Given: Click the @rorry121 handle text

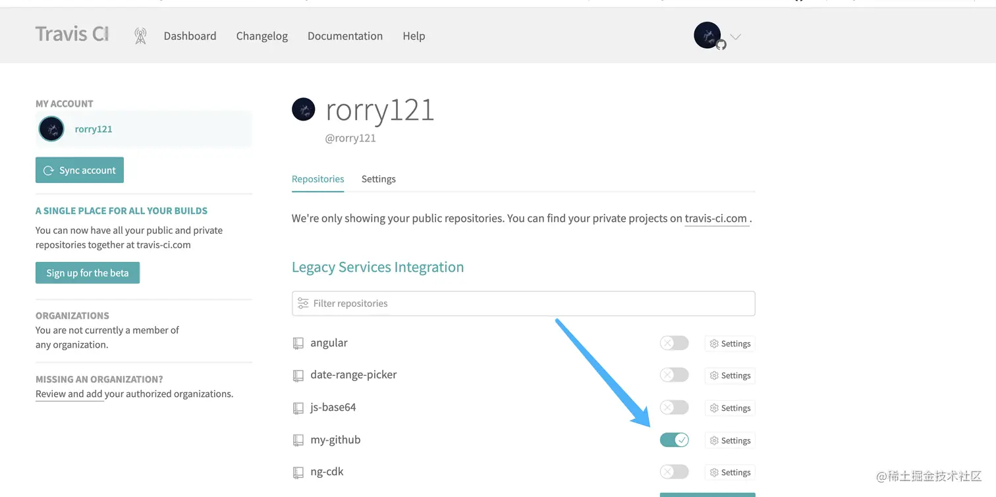Looking at the screenshot, I should (x=350, y=138).
